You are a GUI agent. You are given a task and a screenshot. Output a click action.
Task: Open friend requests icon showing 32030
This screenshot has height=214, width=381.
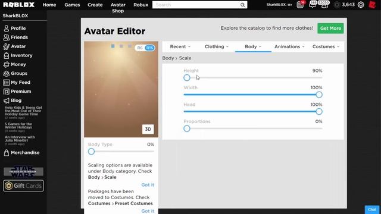pos(324,4)
